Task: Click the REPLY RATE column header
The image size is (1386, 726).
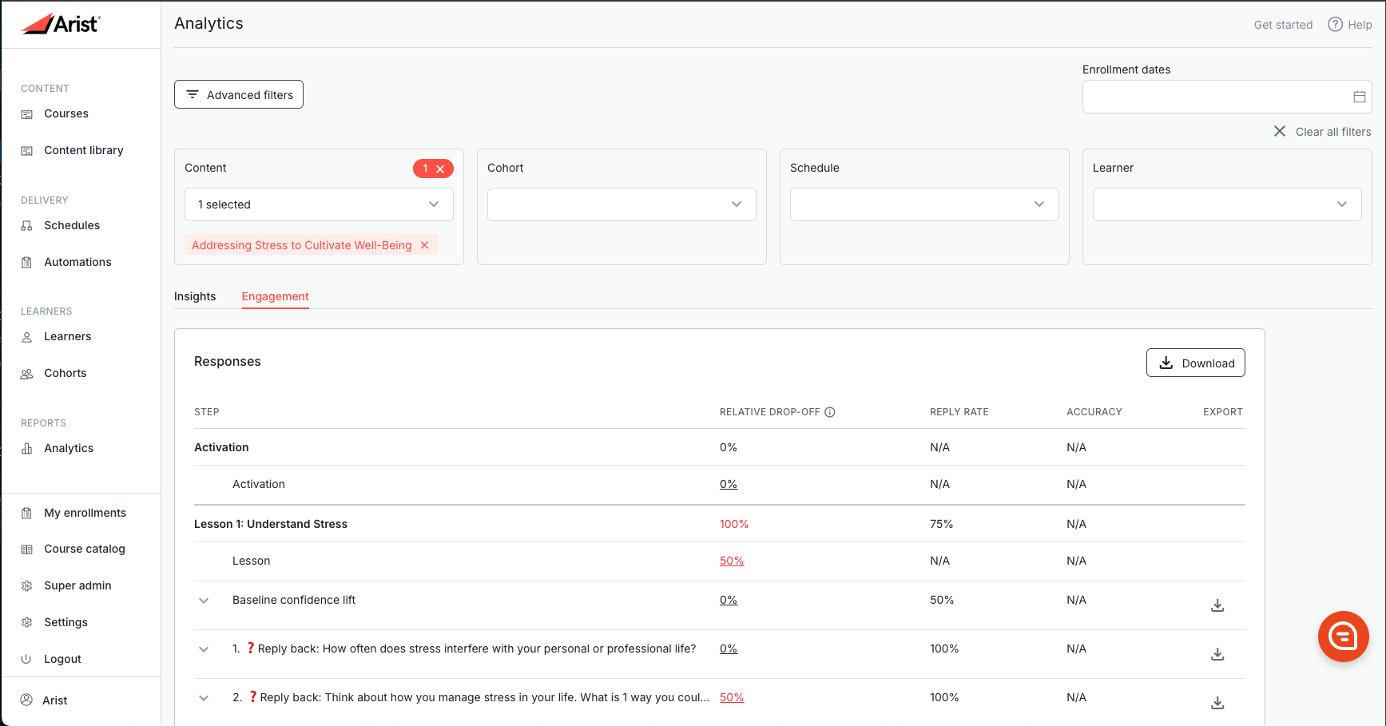Action: (x=959, y=412)
